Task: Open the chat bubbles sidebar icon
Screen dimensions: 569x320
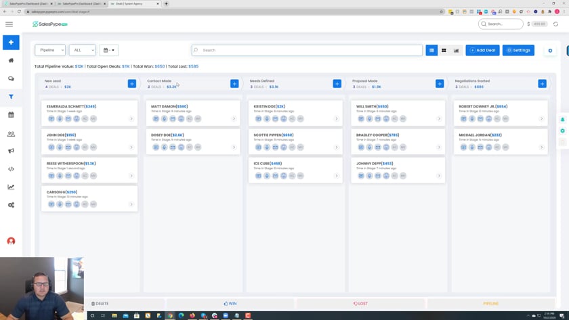Action: [x=11, y=78]
